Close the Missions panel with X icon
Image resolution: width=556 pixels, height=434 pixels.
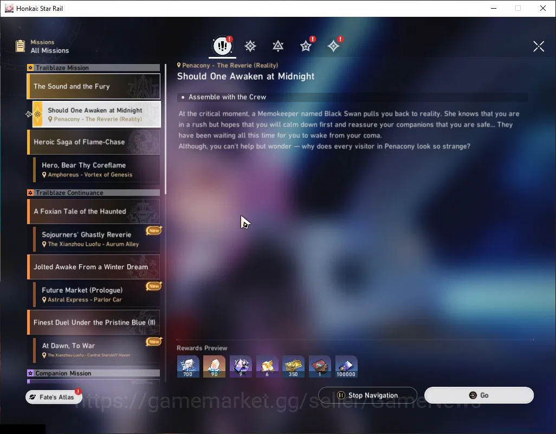539,46
